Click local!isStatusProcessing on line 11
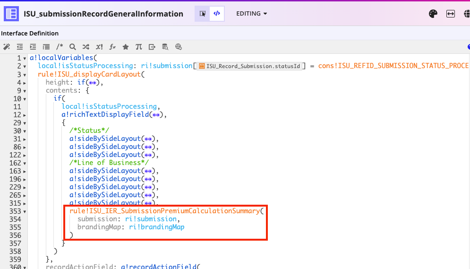 (x=109, y=106)
